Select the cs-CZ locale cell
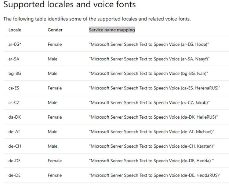229x185 pixels. (14, 103)
